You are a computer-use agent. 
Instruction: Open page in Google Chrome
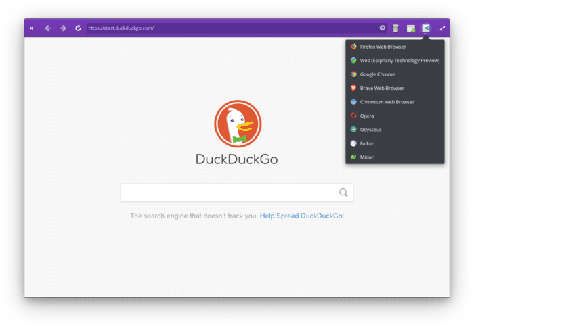pyautogui.click(x=377, y=74)
